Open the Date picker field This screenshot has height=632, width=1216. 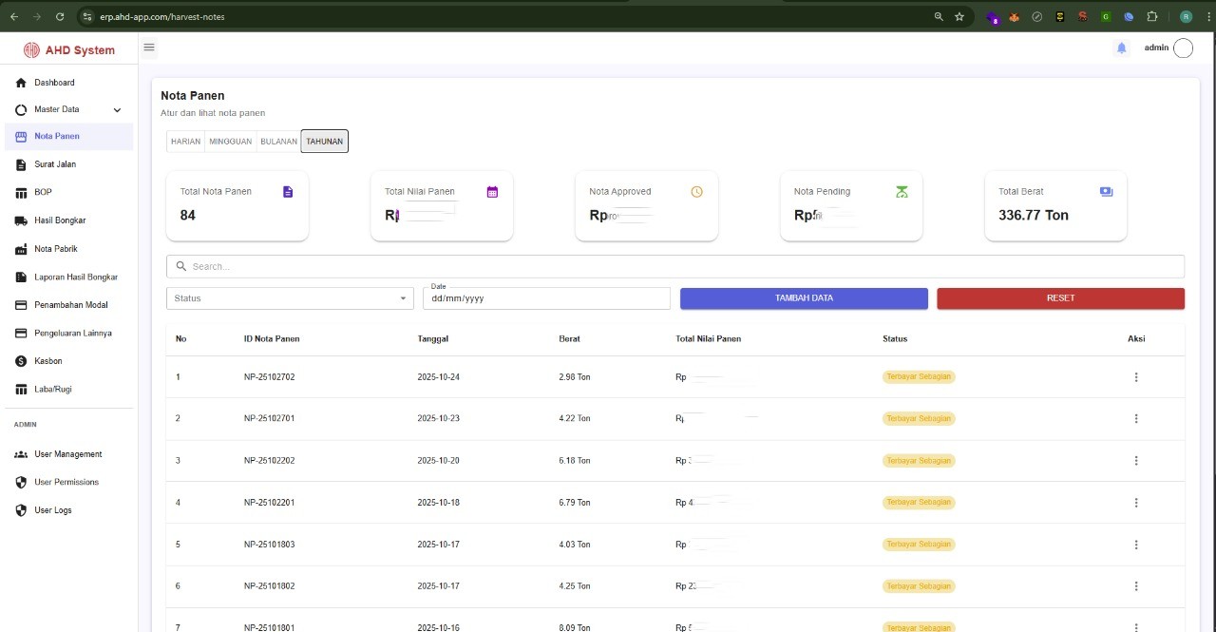tap(546, 298)
